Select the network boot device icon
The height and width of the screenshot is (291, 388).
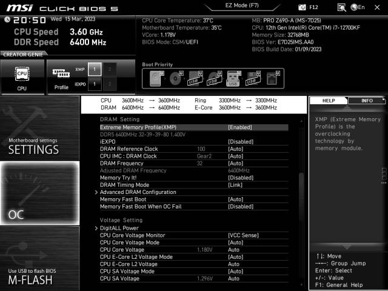(273, 78)
